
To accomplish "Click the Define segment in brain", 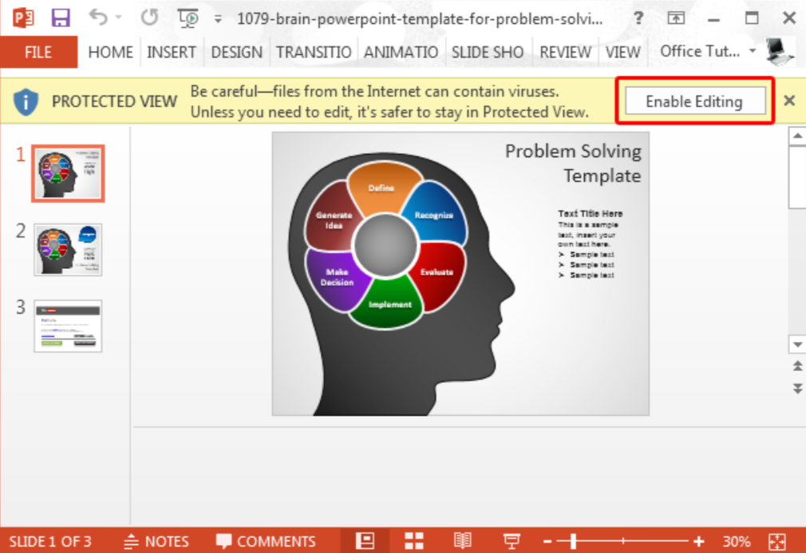I will click(384, 188).
